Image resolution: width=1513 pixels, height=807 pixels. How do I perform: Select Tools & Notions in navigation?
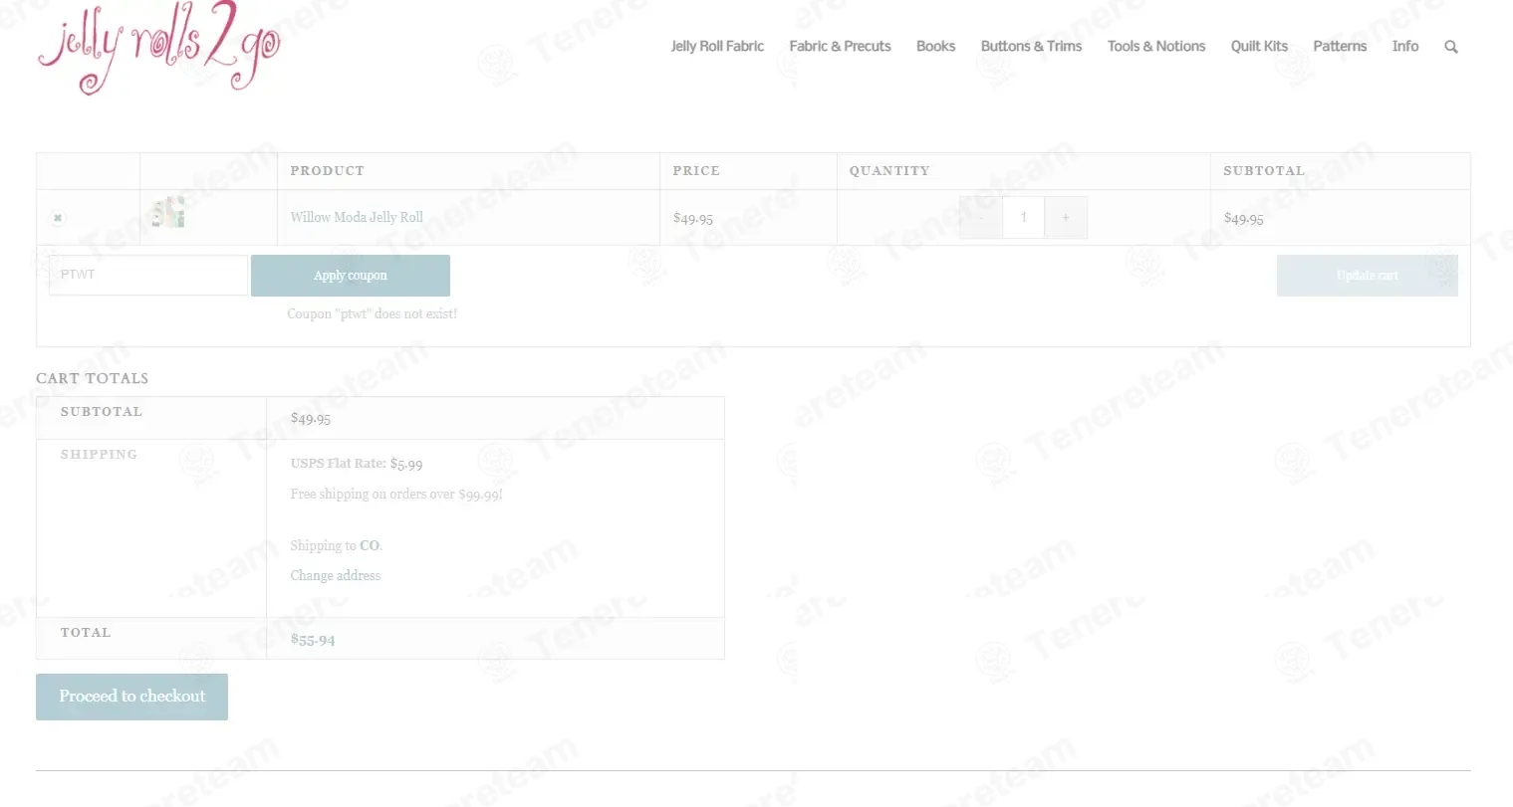(1156, 46)
